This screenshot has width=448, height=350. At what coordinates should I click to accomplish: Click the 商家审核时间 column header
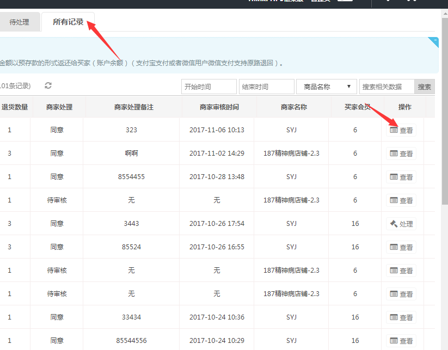pyautogui.click(x=217, y=107)
